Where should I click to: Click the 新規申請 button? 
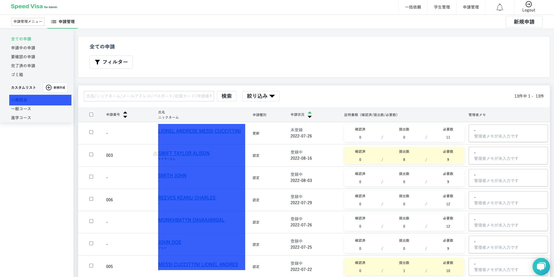click(x=524, y=22)
